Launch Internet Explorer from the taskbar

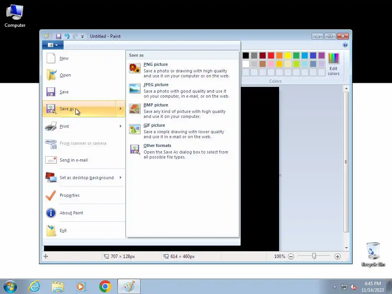pyautogui.click(x=34, y=286)
